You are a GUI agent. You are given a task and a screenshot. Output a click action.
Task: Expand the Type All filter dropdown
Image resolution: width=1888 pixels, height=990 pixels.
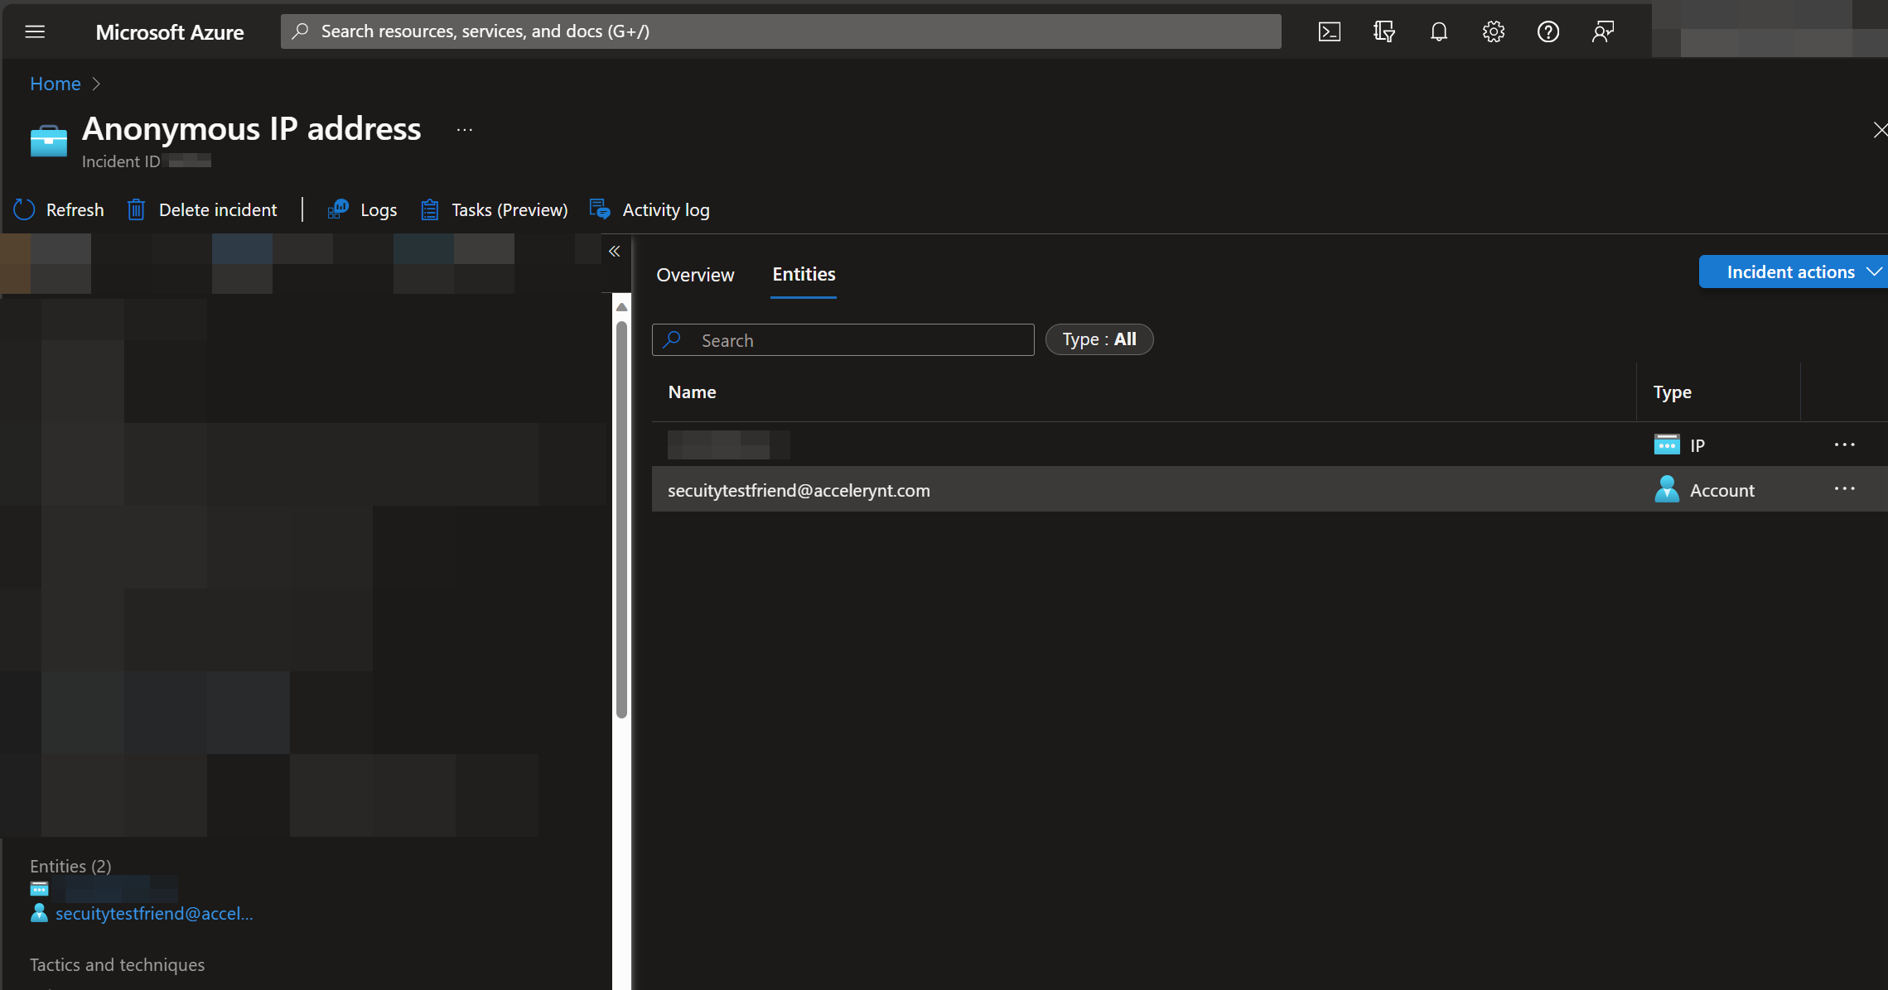coord(1099,339)
